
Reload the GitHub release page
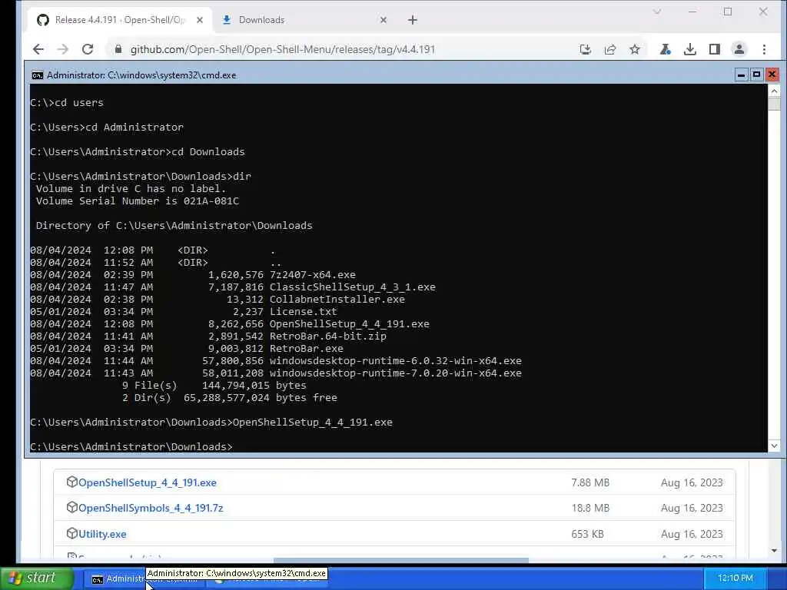(x=88, y=49)
